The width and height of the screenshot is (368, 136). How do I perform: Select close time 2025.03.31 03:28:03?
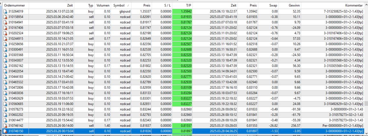(x=223, y=125)
